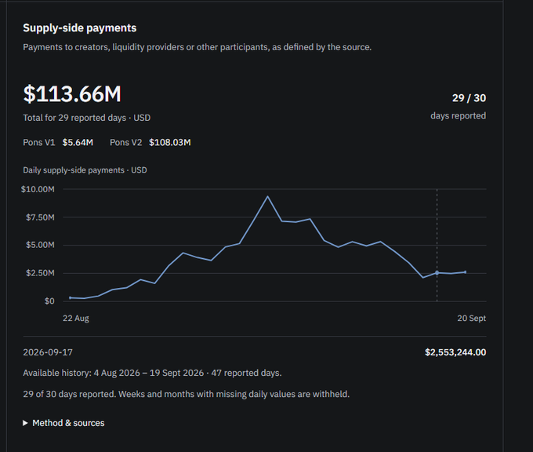This screenshot has height=452, width=533.
Task: Select the Supply-side payments heading
Action: 79,28
